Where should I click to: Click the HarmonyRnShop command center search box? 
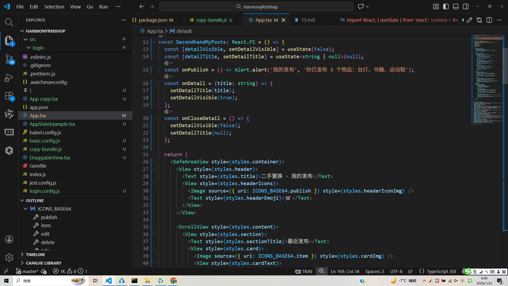(x=256, y=7)
